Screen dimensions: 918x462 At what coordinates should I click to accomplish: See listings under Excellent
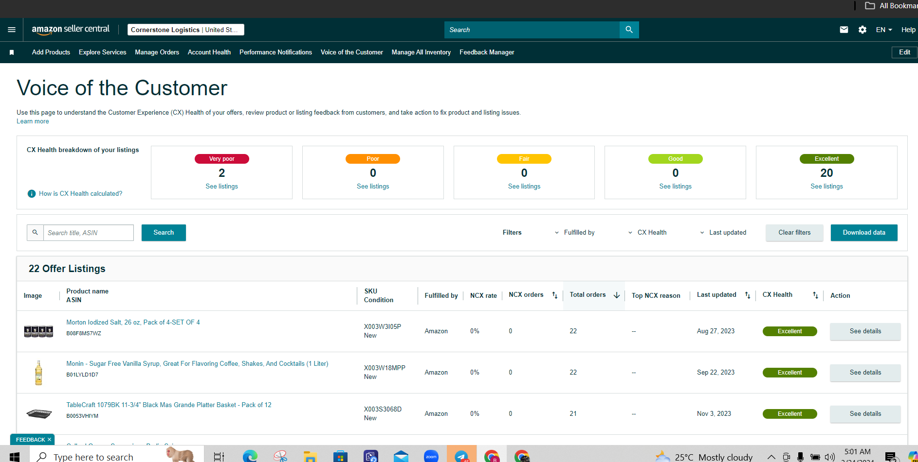tap(826, 187)
